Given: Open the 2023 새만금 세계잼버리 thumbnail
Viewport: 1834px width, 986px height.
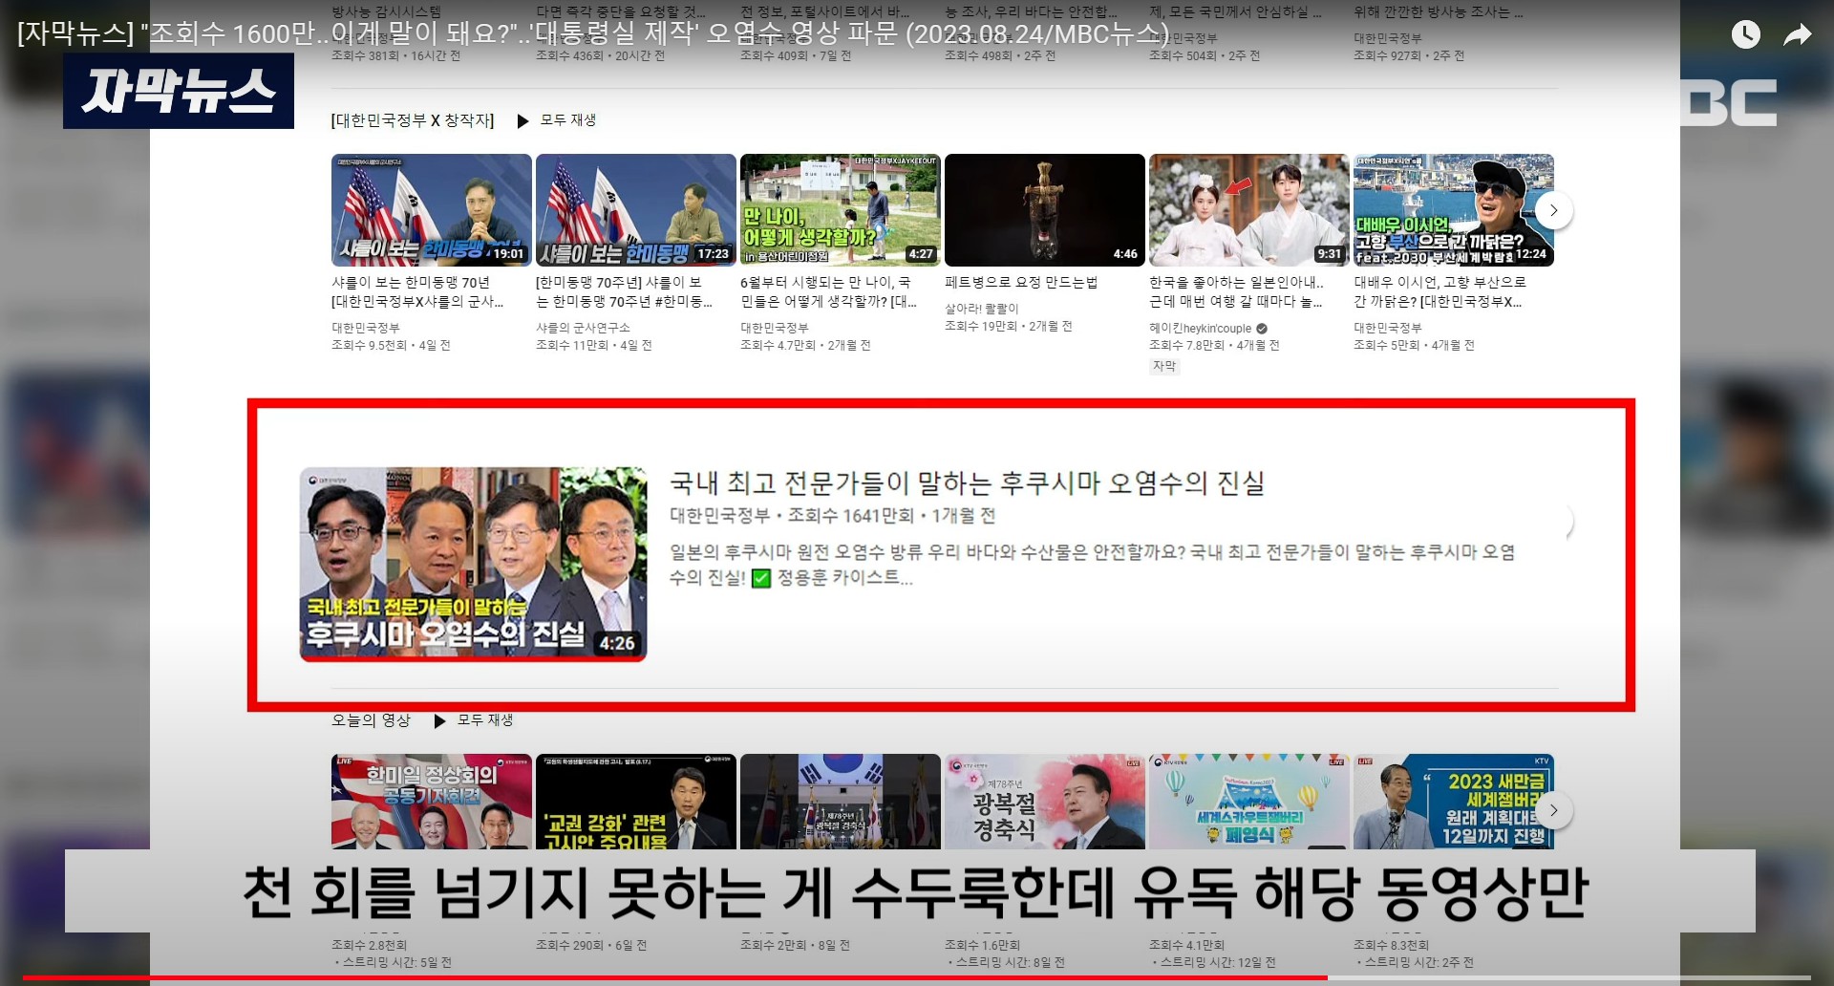Looking at the screenshot, I should tap(1453, 802).
